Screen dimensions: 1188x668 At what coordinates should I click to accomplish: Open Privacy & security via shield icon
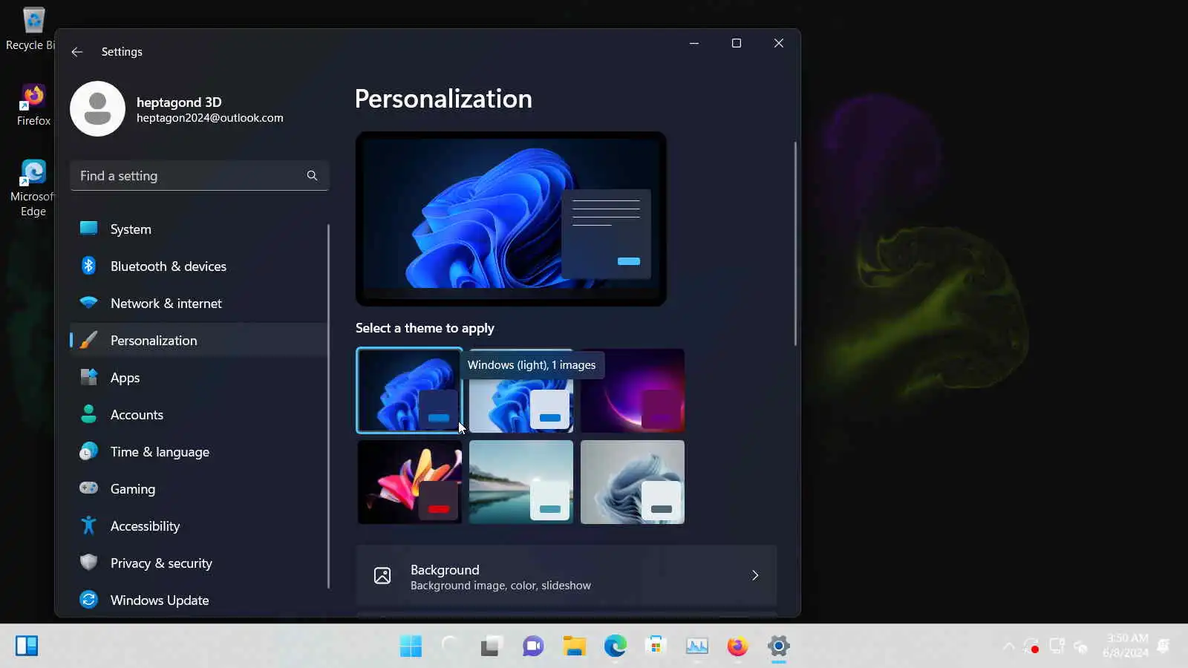click(88, 563)
